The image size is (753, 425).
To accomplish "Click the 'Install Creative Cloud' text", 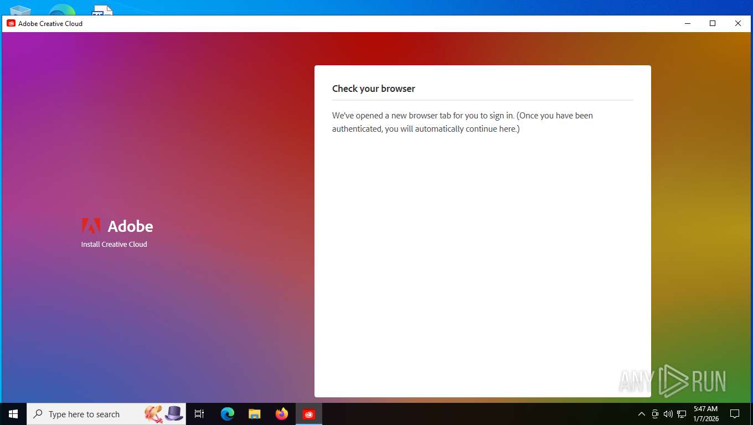I will tap(114, 244).
